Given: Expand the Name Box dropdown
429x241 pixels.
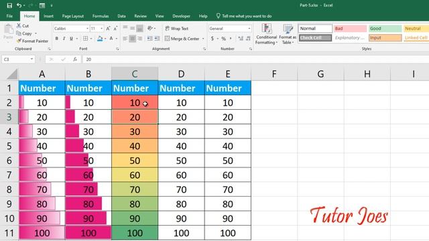Looking at the screenshot, I should [x=32, y=59].
